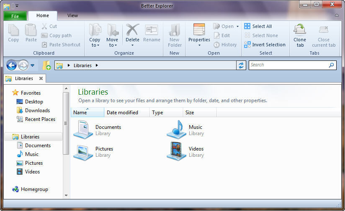Click into the Search box
The image size is (345, 211).
pyautogui.click(x=288, y=65)
